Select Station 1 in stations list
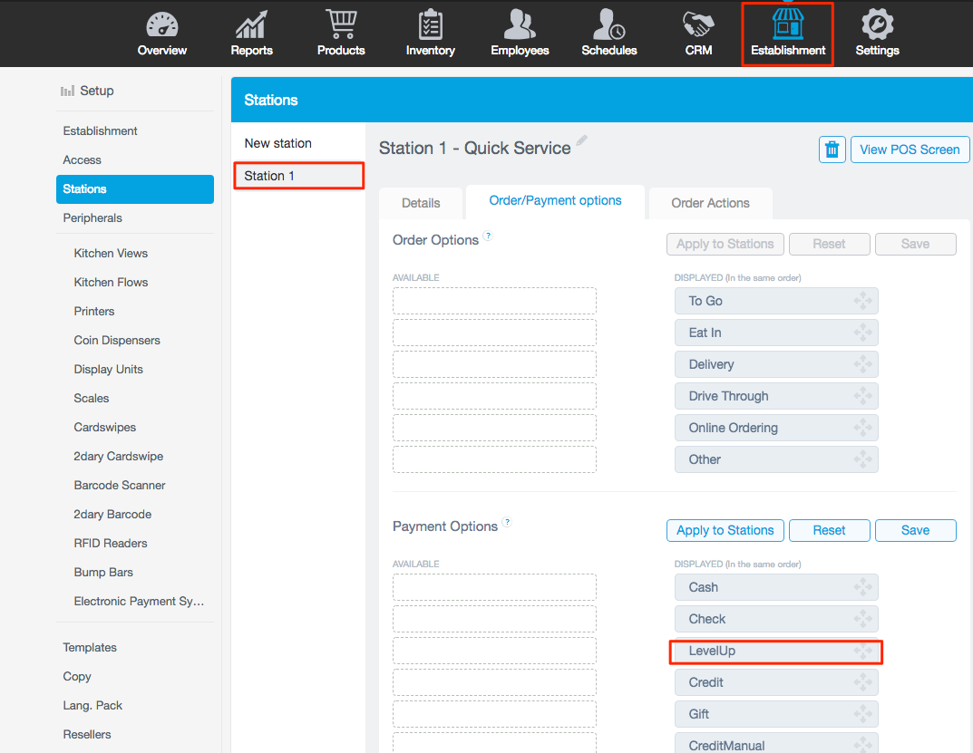 pyautogui.click(x=298, y=176)
